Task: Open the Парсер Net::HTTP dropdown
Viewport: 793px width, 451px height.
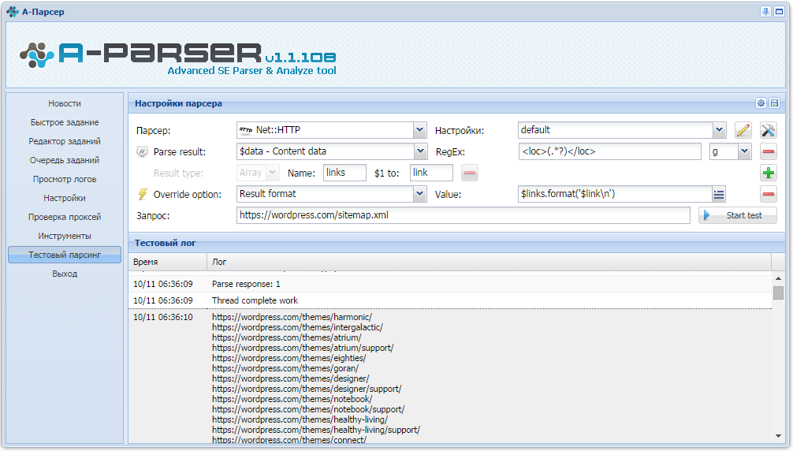Action: [x=420, y=130]
